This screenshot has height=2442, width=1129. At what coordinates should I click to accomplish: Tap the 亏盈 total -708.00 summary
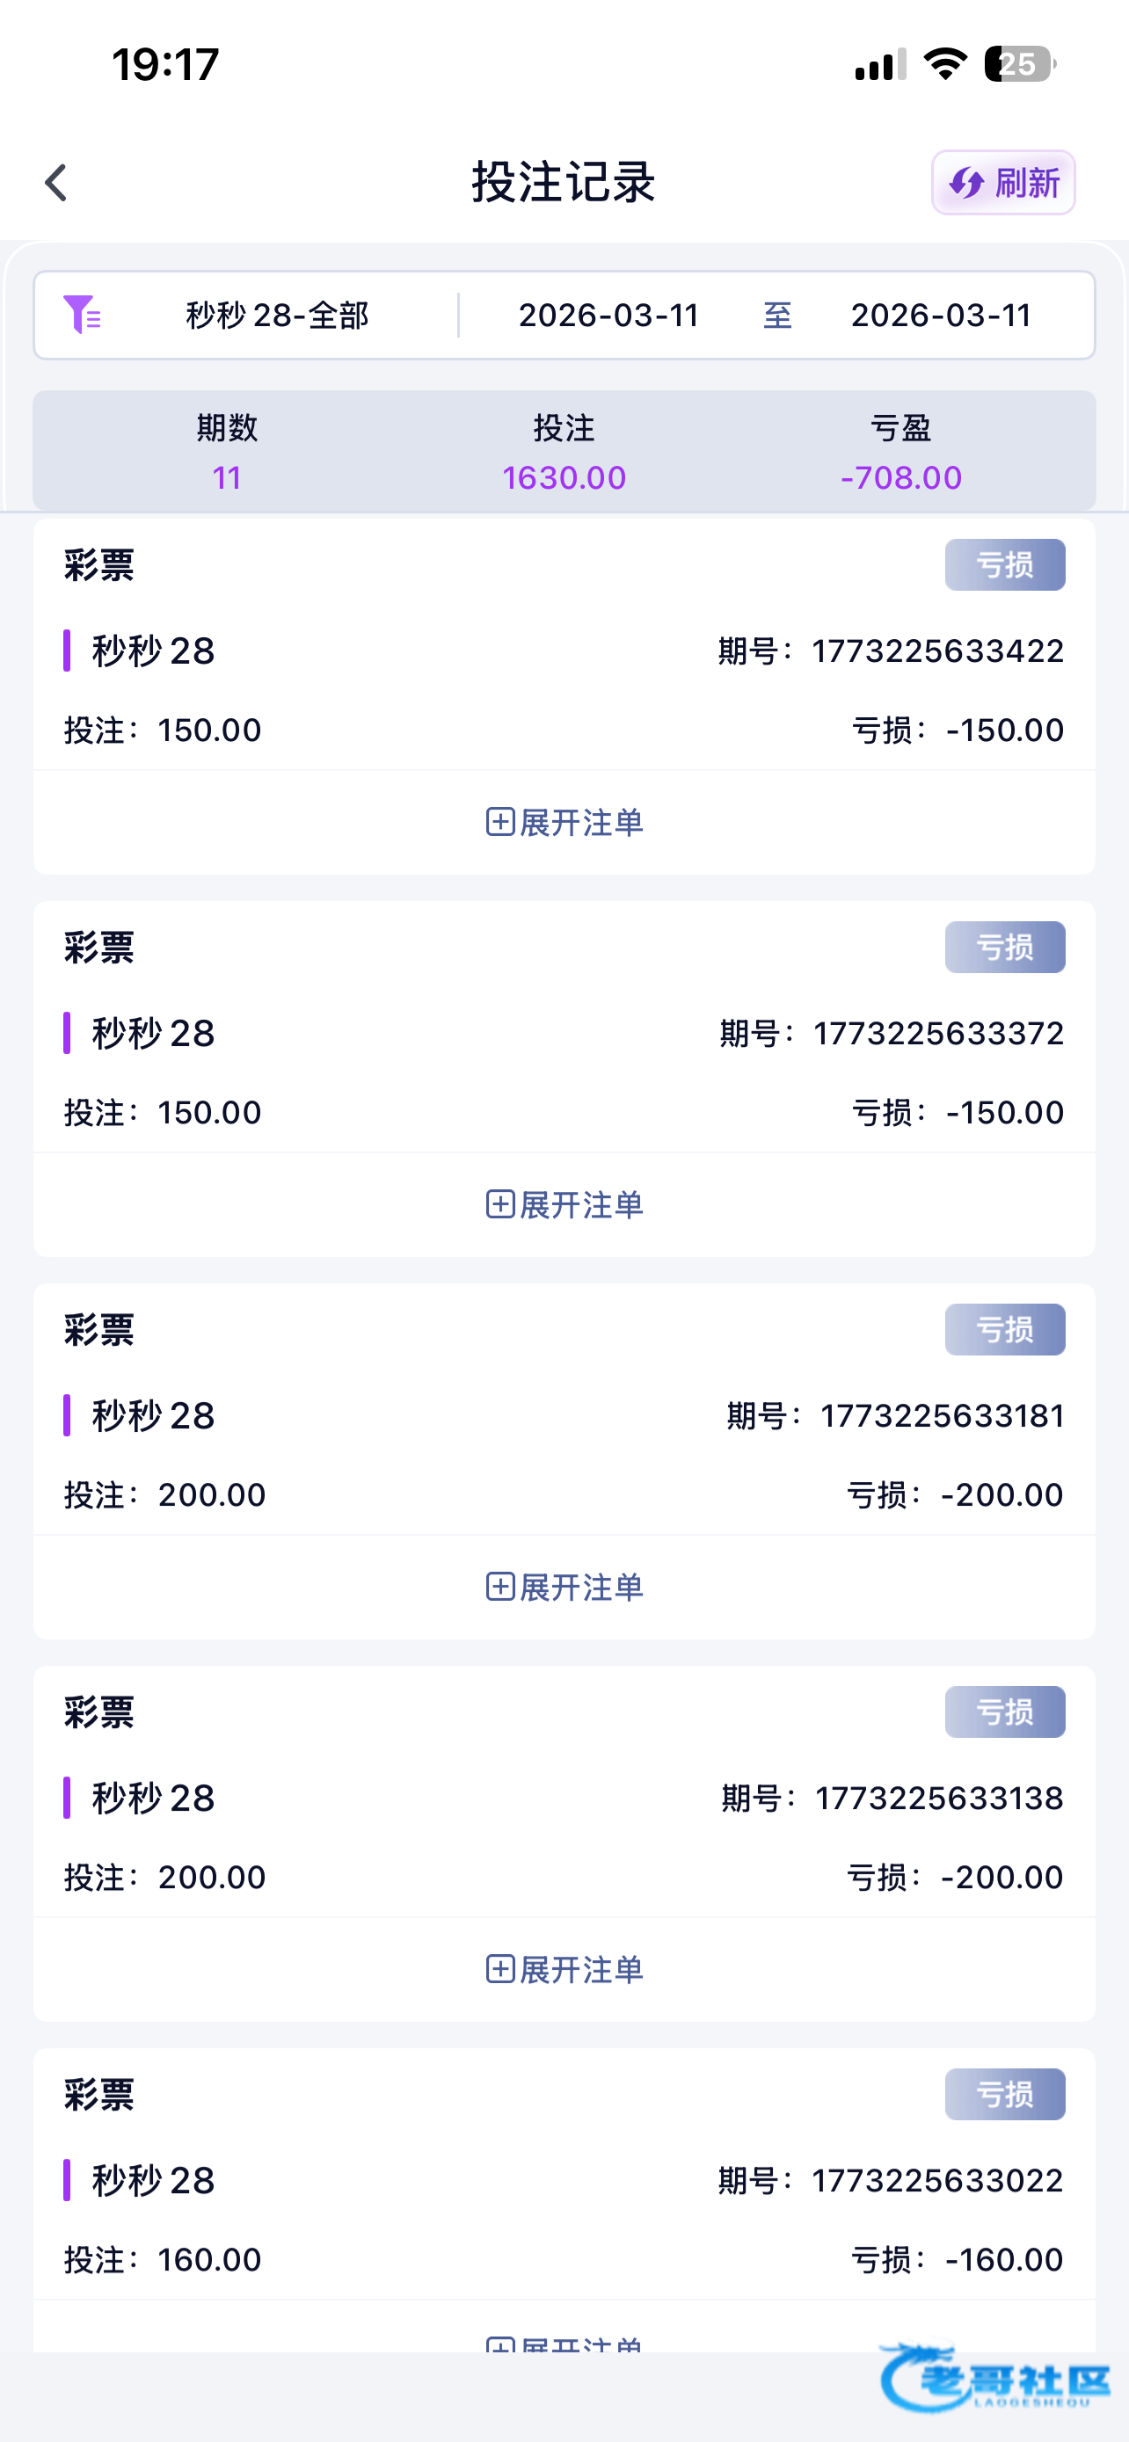click(x=900, y=452)
